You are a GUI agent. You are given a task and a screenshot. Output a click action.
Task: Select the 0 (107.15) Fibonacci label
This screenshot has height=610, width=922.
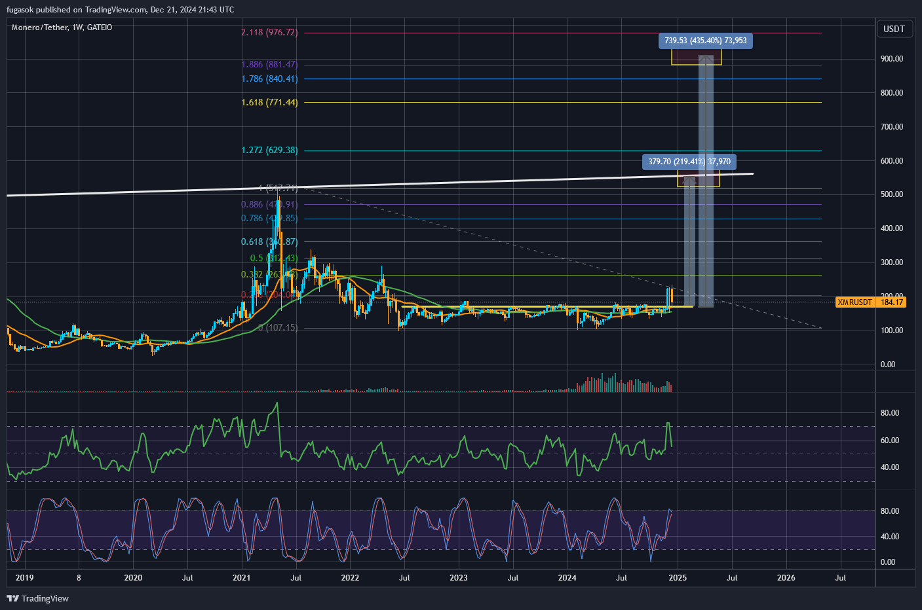277,327
